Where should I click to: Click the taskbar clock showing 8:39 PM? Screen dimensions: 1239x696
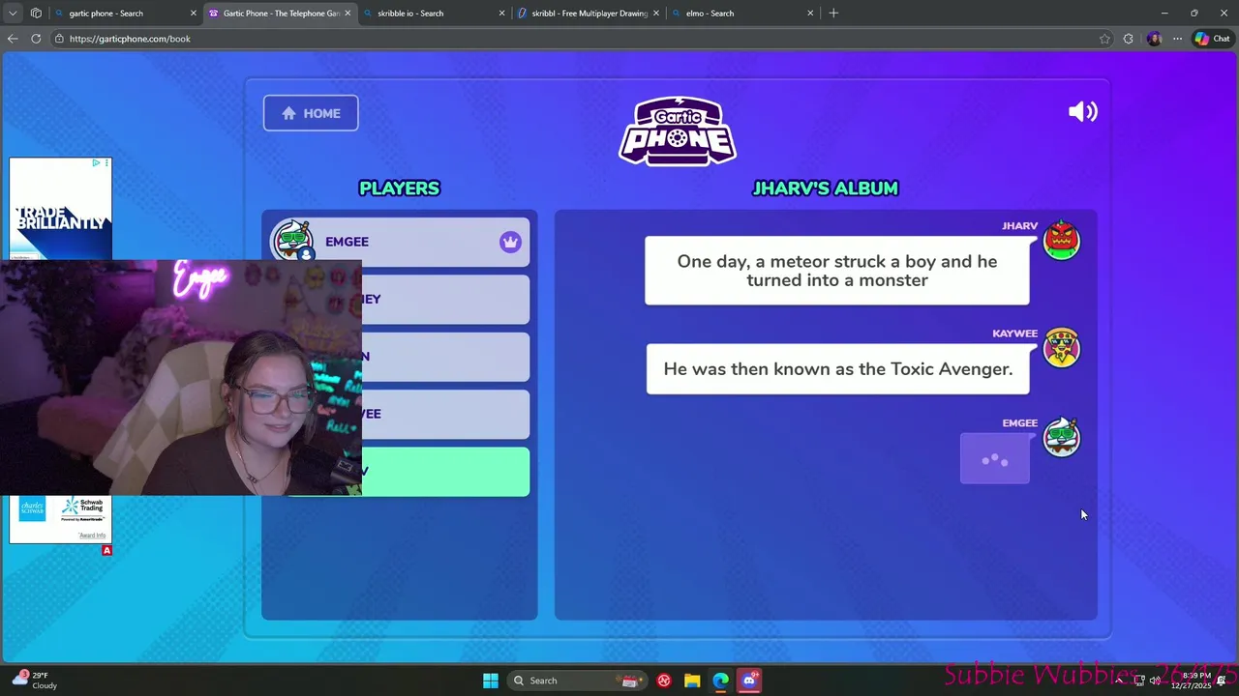point(1192,681)
